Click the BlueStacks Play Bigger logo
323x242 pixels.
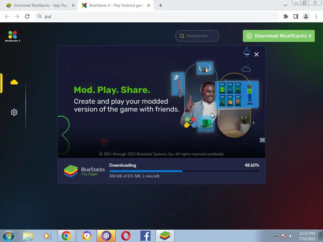pyautogui.click(x=84, y=171)
